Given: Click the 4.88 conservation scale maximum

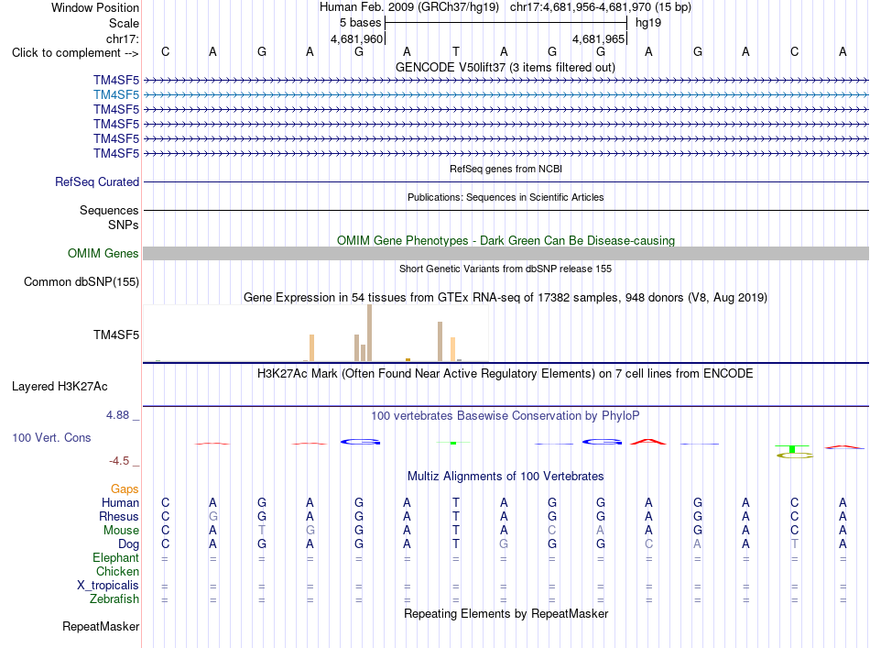Looking at the screenshot, I should [x=117, y=415].
